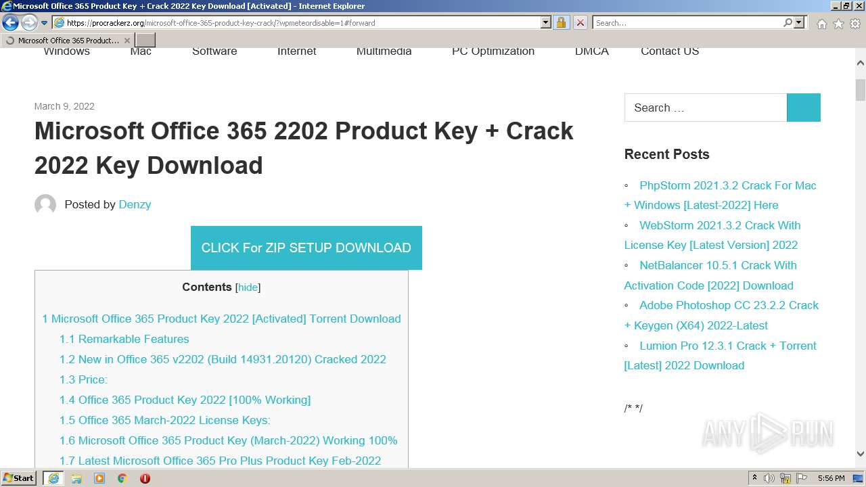Click the teal search submit button
This screenshot has width=866, height=487.
804,108
